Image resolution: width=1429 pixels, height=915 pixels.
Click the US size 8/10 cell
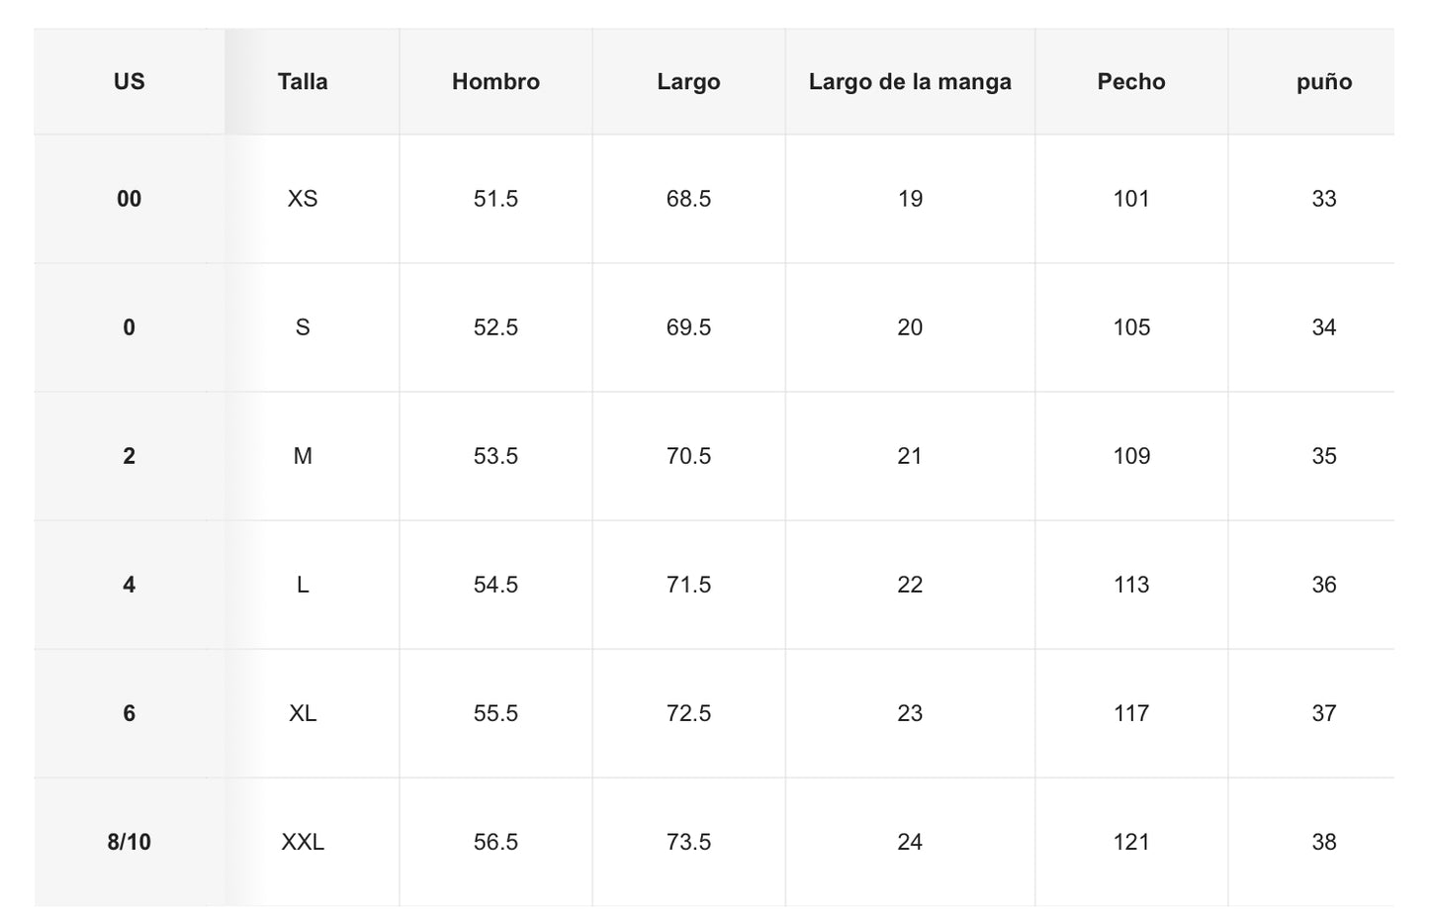pyautogui.click(x=129, y=842)
